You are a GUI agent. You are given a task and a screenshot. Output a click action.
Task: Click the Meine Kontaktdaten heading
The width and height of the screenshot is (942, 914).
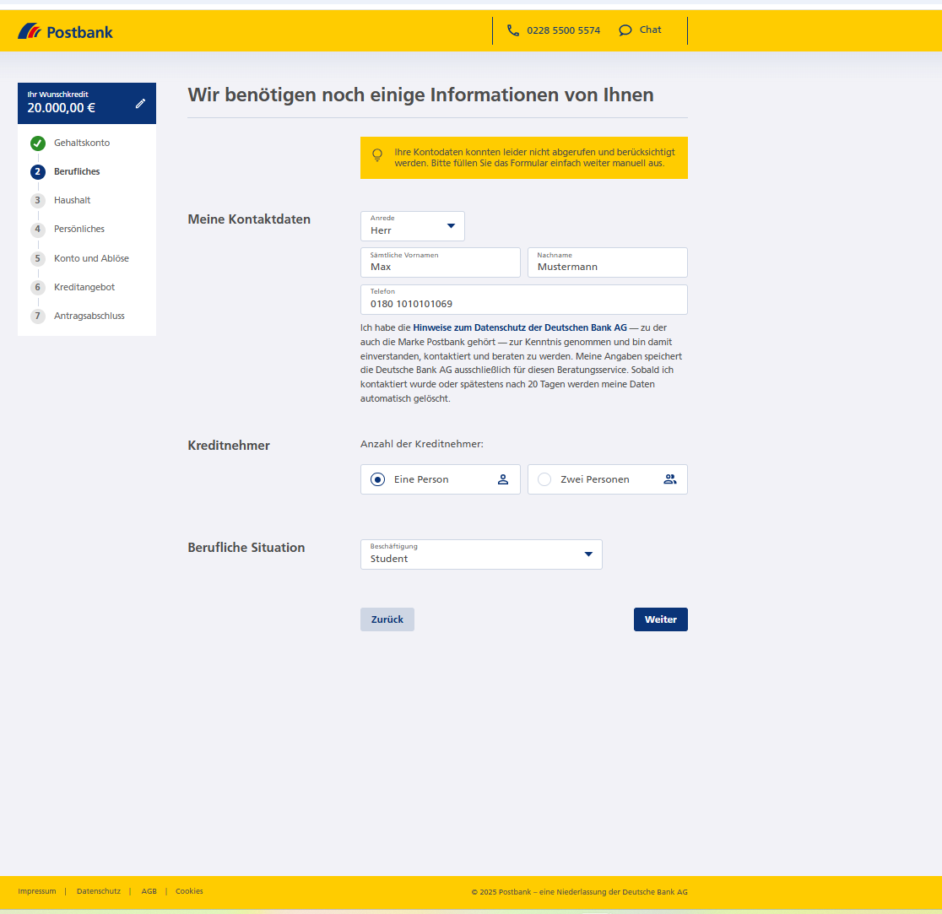249,219
